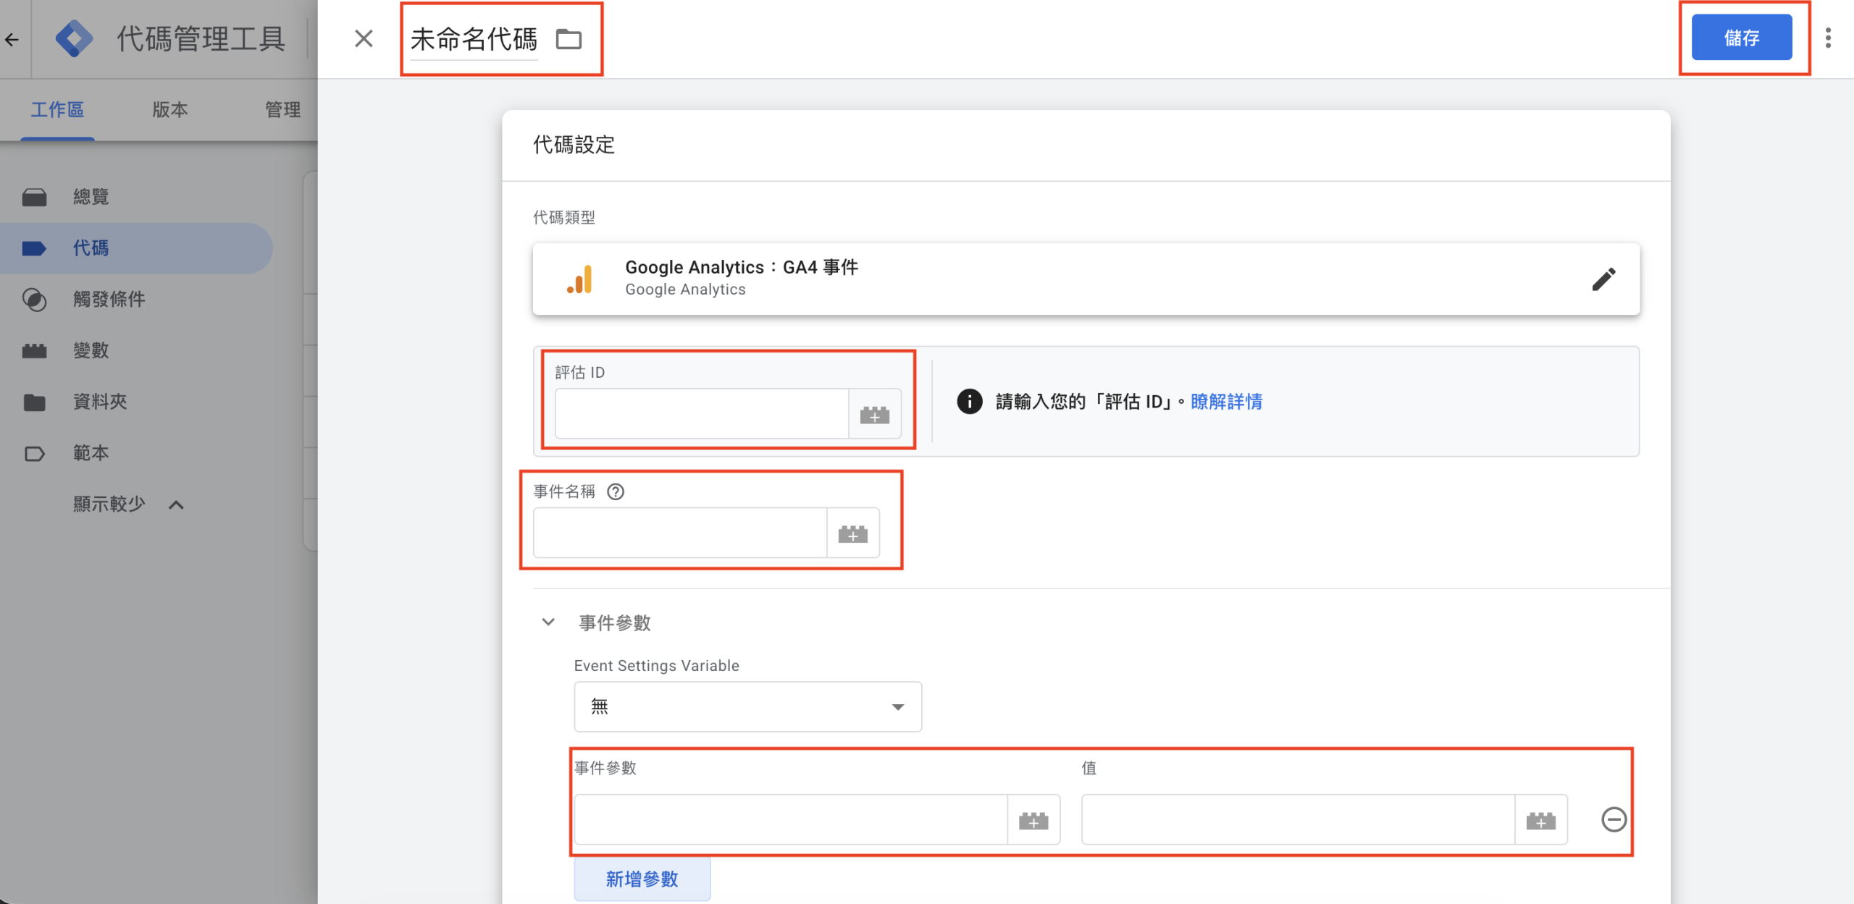Screen dimensions: 1854x904
Task: Close the tag editor with the X
Action: (364, 38)
